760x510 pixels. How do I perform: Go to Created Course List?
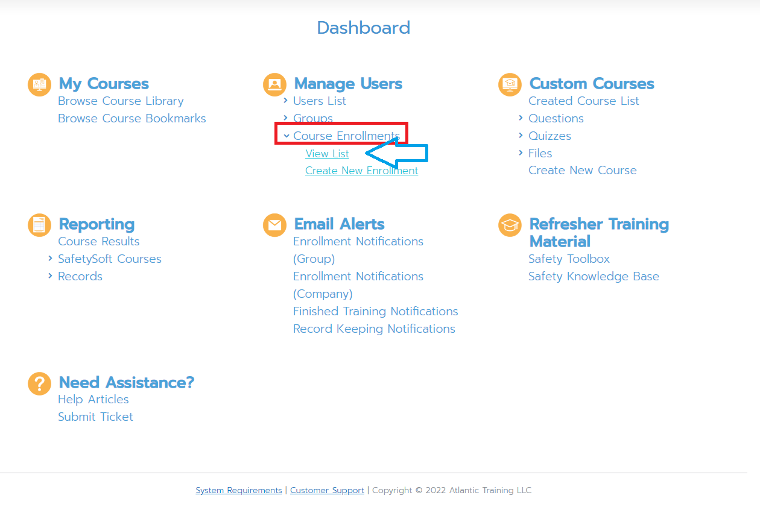point(583,101)
